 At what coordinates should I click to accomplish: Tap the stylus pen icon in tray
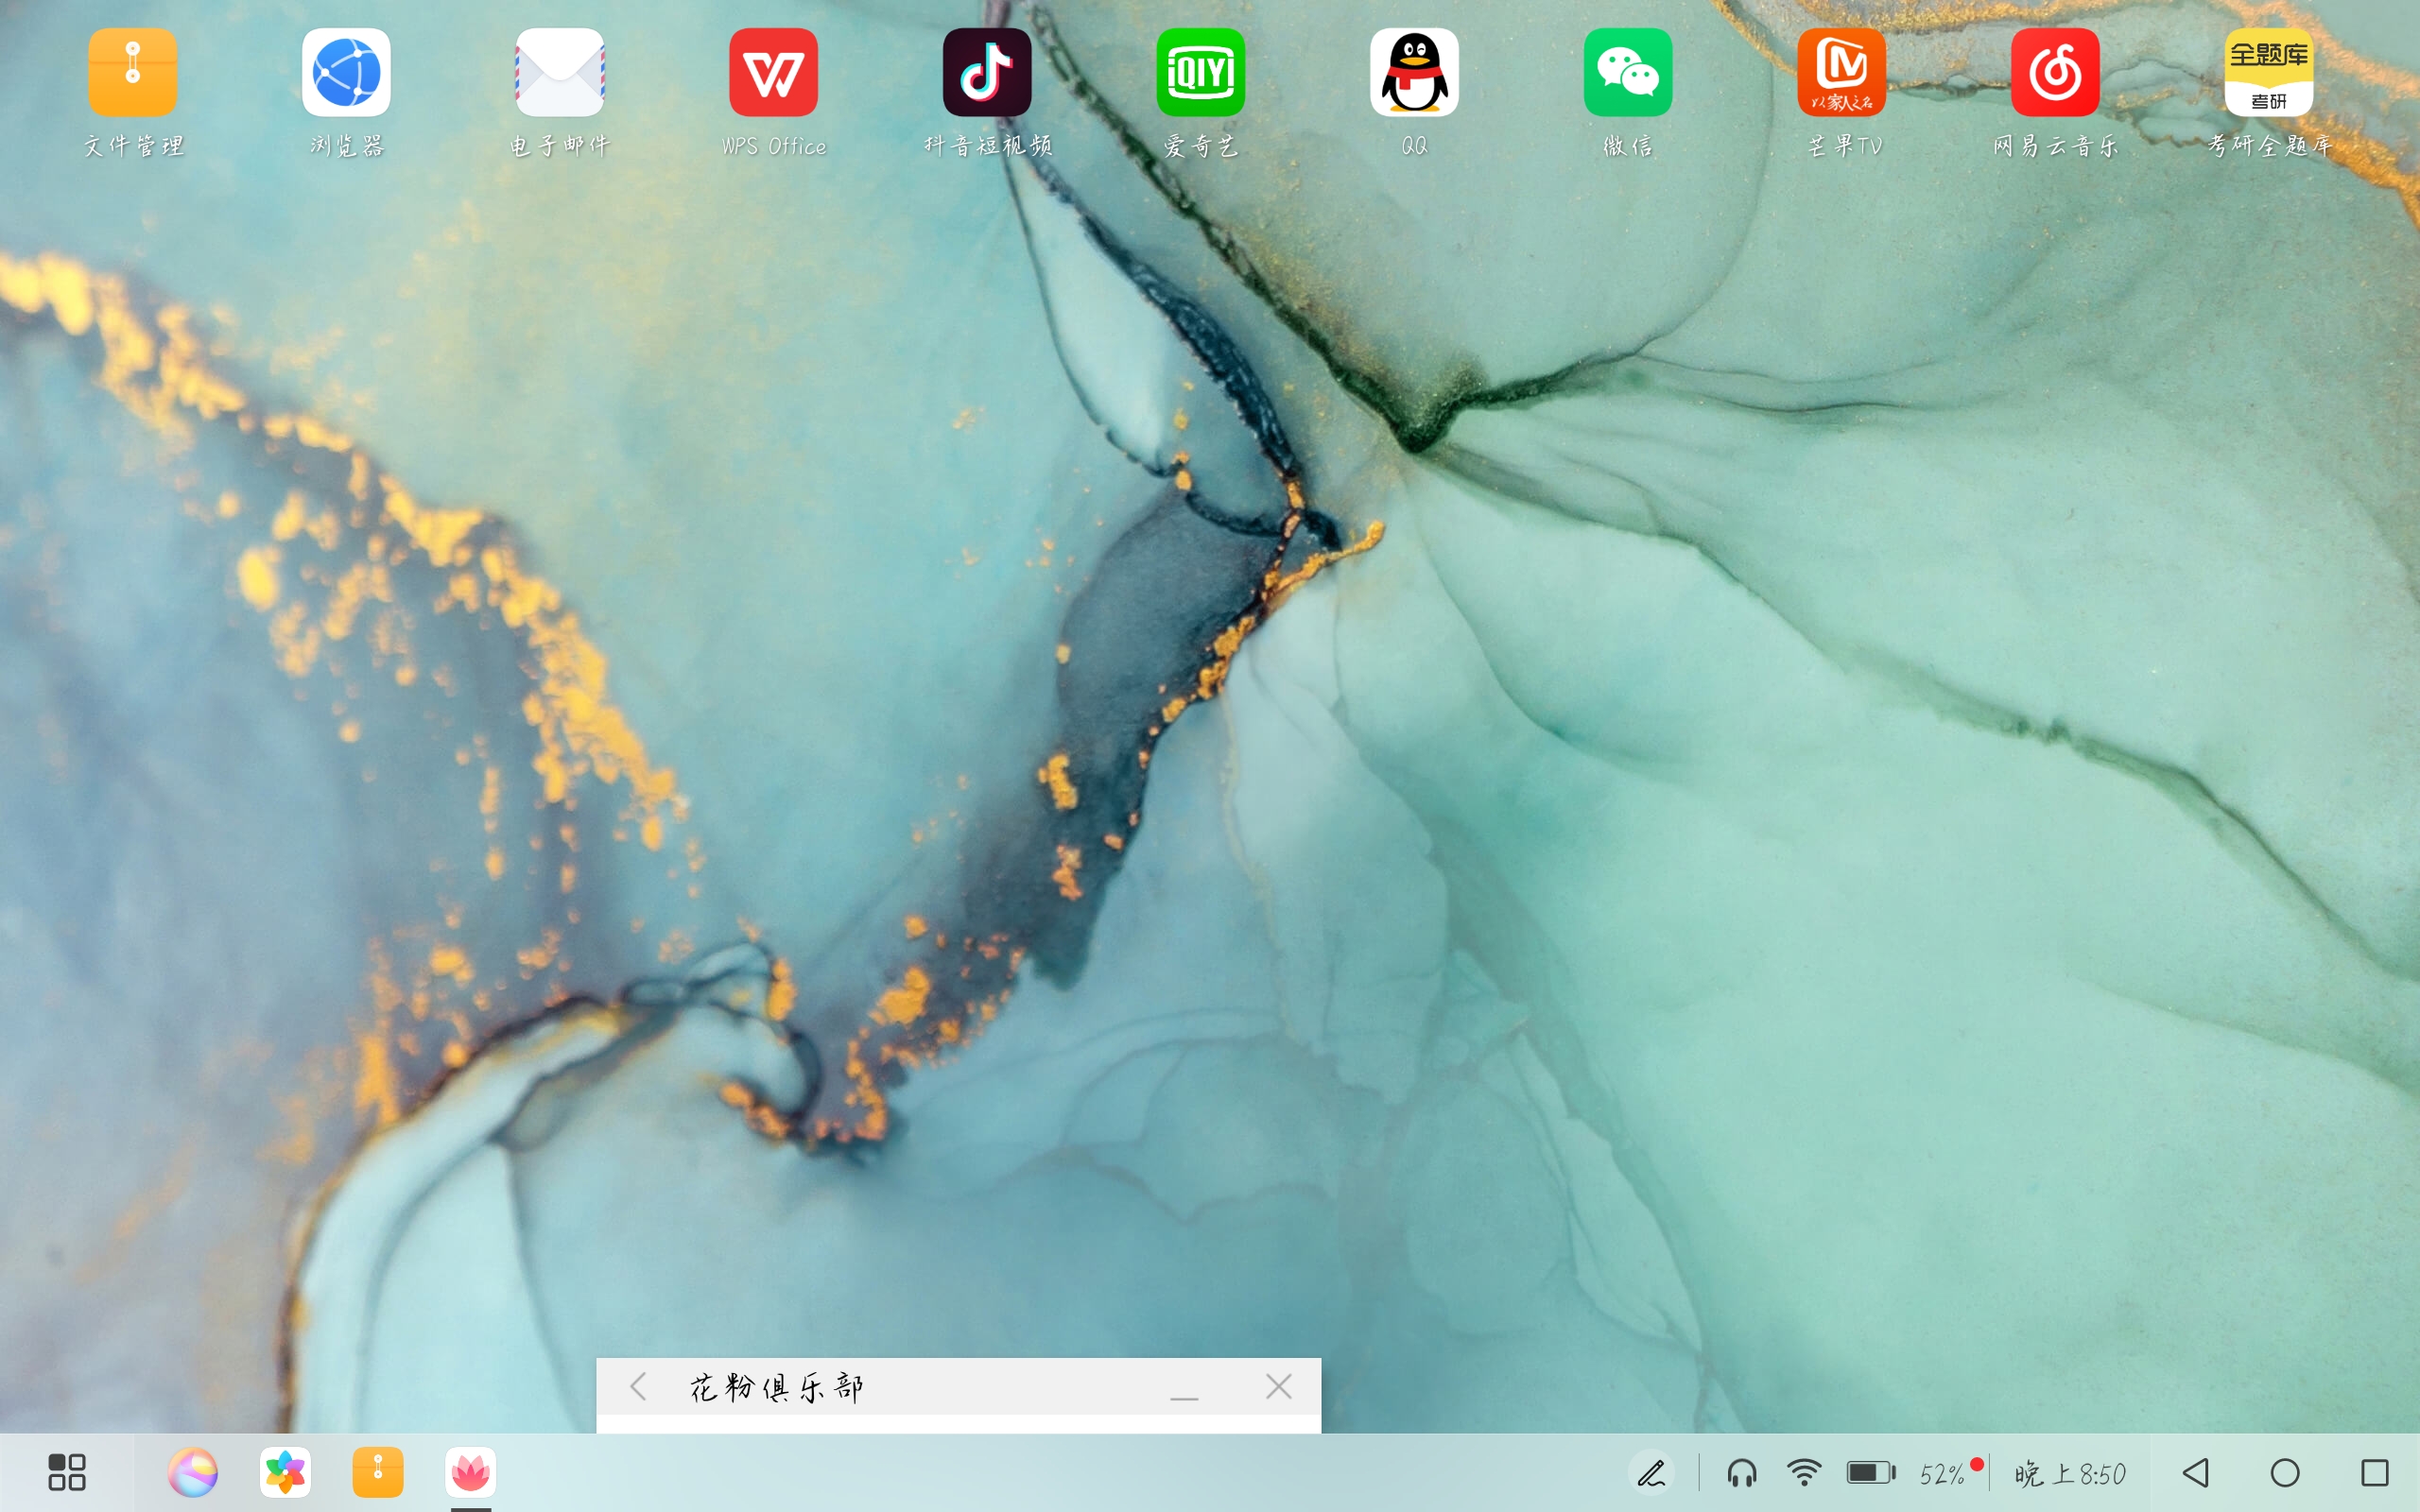click(1651, 1472)
